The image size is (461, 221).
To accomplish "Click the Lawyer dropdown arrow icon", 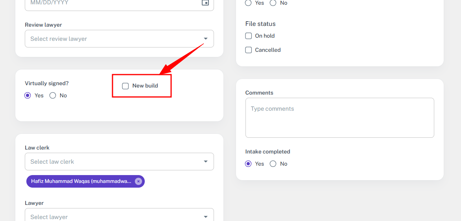I will click(x=205, y=217).
